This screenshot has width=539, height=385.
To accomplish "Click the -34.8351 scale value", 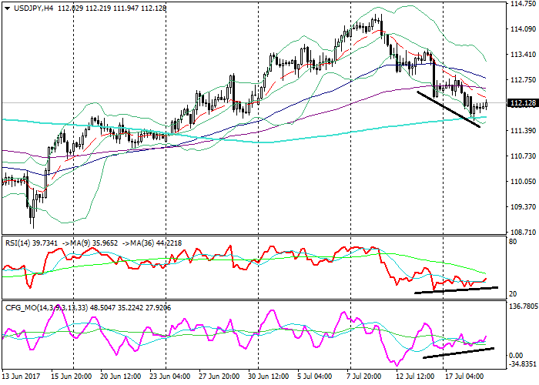I will coord(523,364).
